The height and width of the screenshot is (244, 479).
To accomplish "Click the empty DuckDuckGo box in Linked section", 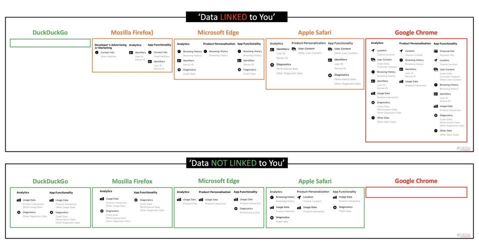I will [50, 43].
